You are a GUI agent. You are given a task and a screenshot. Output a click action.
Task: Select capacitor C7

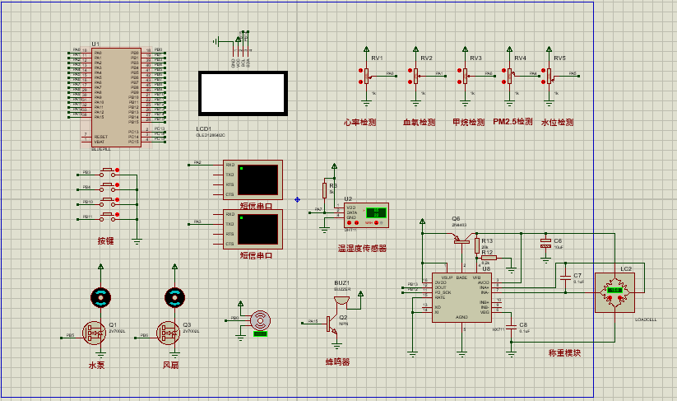point(566,277)
